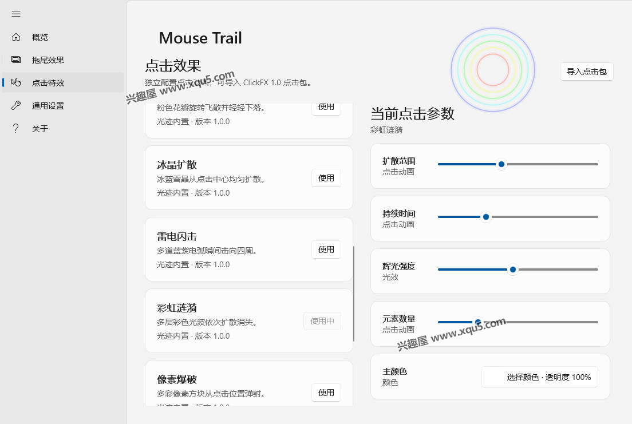Open 通用设置 page

63,106
